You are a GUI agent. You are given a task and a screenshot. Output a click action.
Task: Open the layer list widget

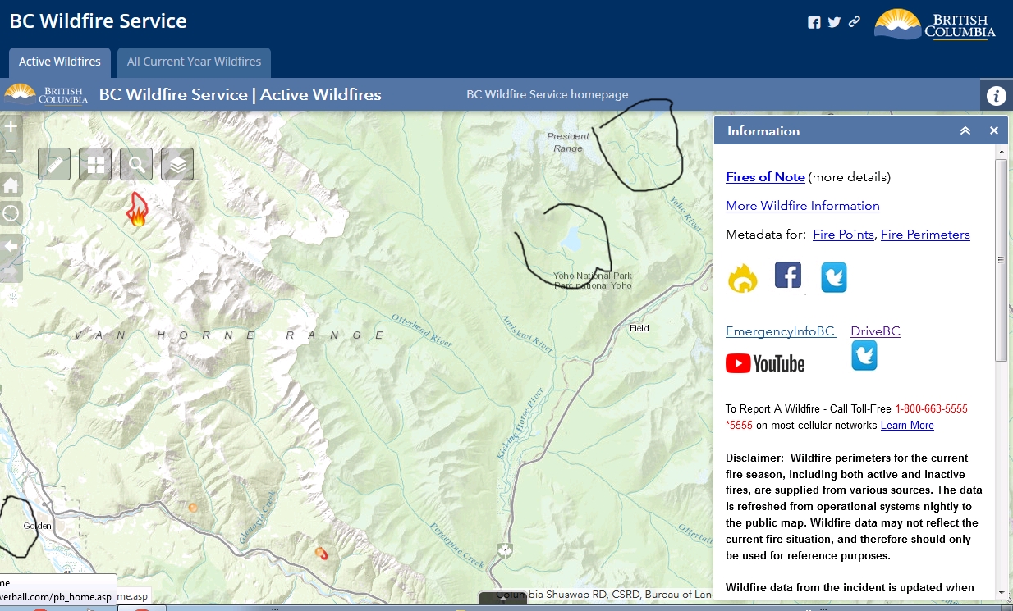176,163
